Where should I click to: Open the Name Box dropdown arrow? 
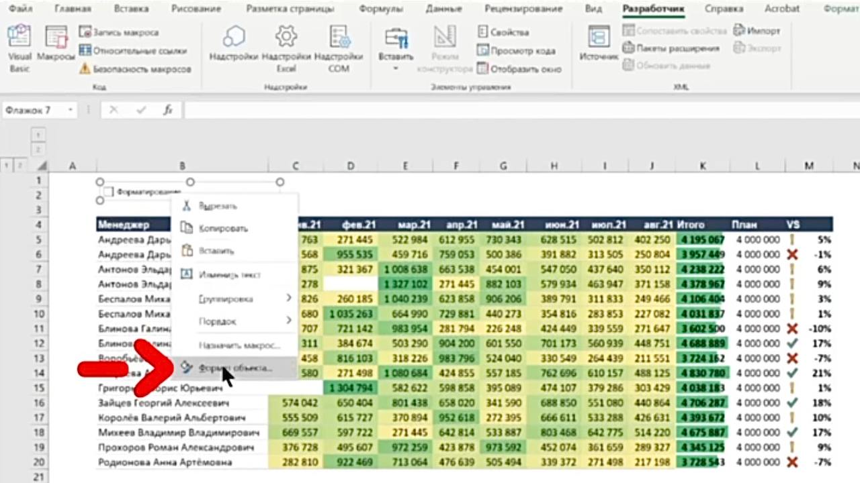point(71,110)
